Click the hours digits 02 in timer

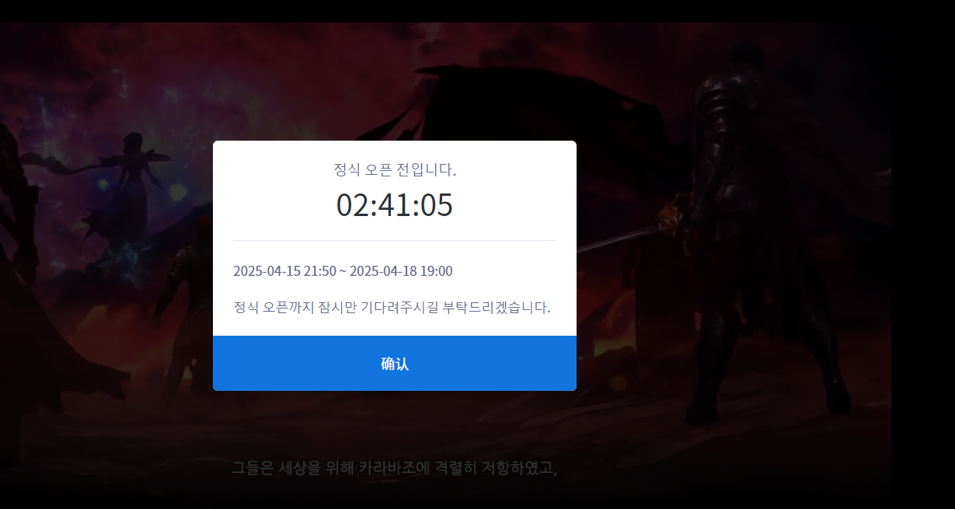(x=351, y=205)
